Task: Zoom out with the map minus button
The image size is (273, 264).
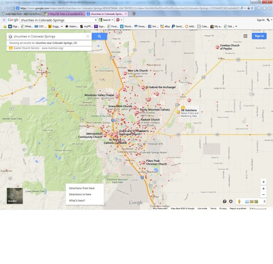Action: pyautogui.click(x=264, y=195)
